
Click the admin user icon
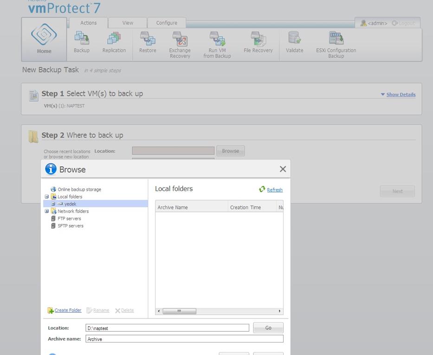tap(363, 23)
